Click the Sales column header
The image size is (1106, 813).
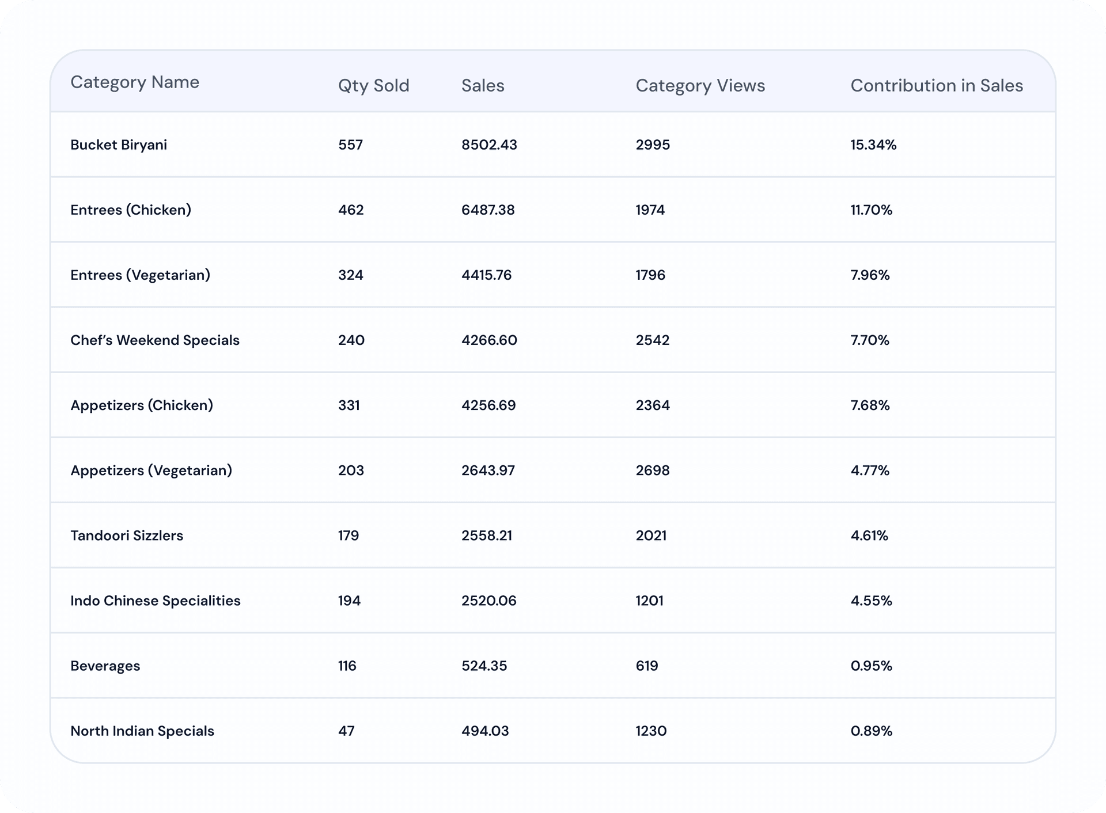483,86
